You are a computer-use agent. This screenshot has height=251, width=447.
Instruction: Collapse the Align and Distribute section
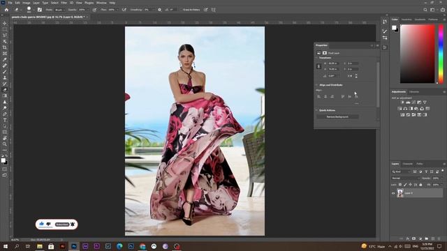coord(316,85)
